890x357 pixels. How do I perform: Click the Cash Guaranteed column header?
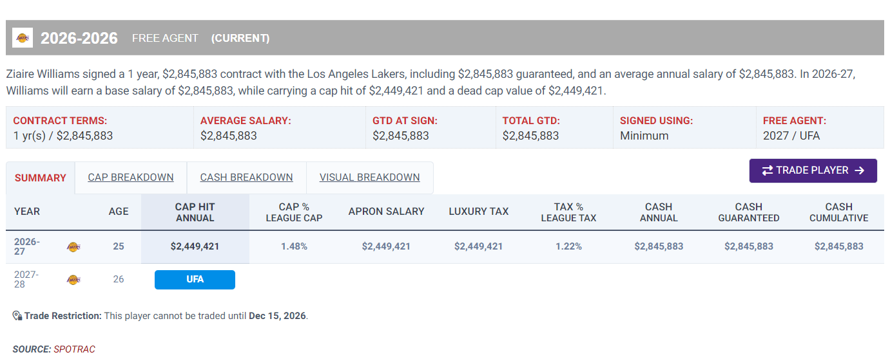point(749,212)
